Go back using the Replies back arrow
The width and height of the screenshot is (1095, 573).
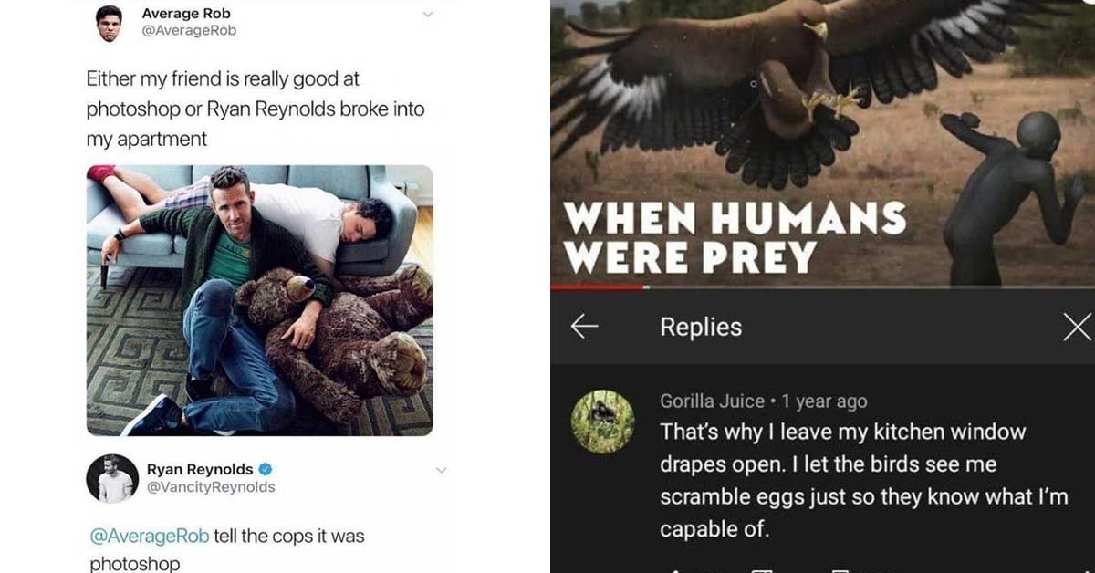point(584,327)
